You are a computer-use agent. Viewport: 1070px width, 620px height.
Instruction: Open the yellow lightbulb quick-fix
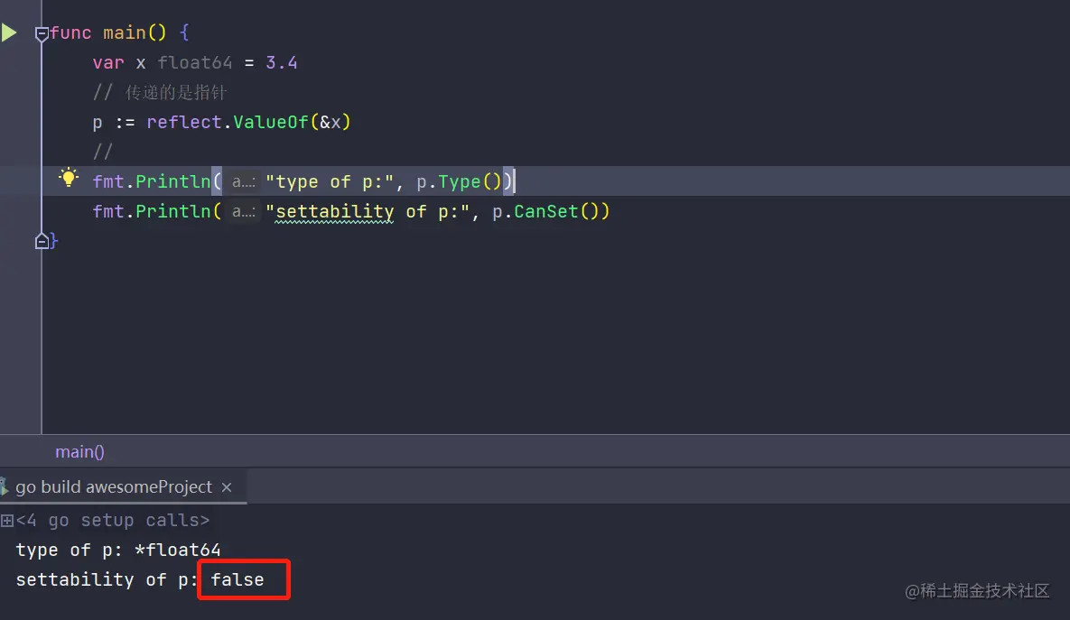click(x=69, y=178)
